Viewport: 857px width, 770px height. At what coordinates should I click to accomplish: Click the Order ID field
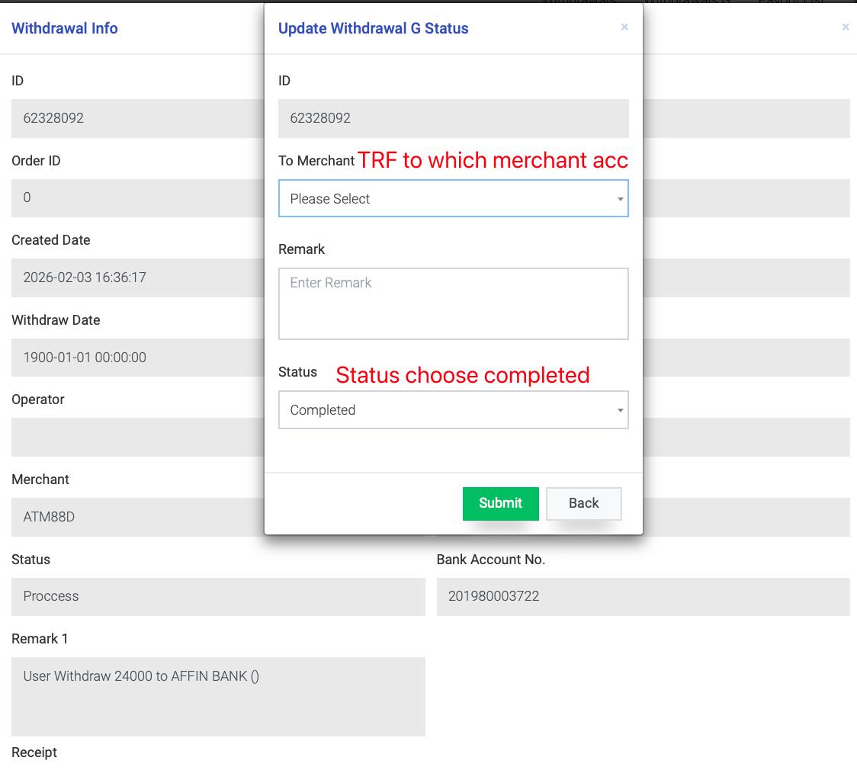(137, 198)
